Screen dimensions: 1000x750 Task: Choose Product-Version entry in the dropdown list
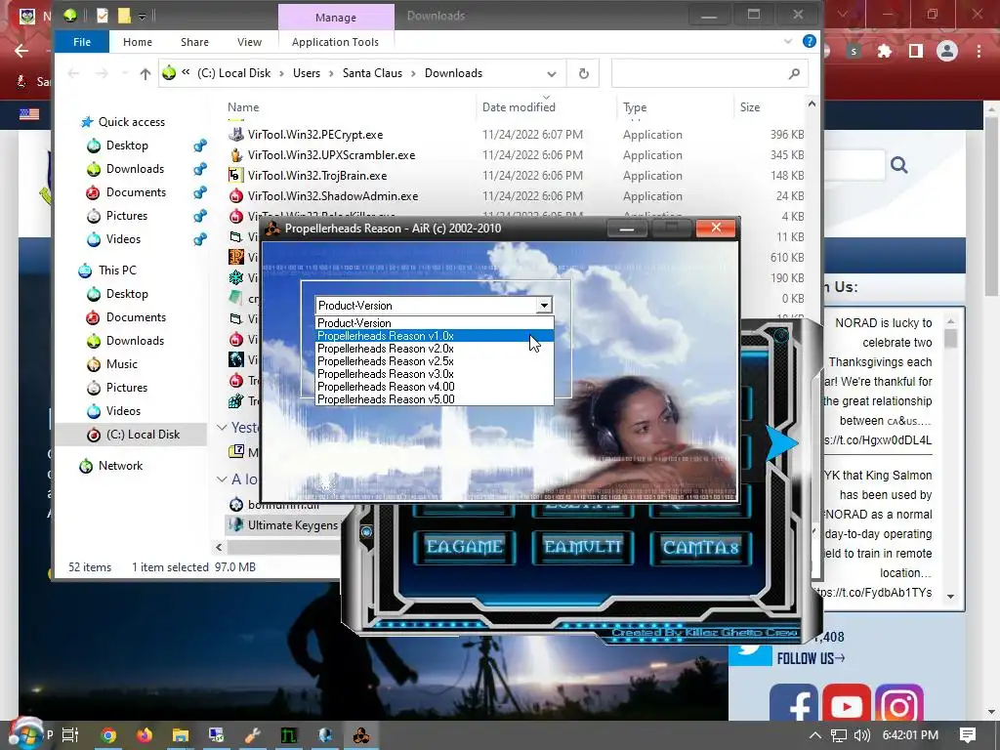coord(435,323)
